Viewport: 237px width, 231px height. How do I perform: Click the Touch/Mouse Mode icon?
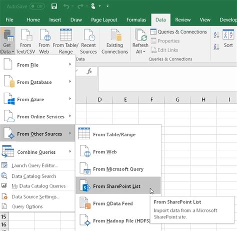point(93,7)
